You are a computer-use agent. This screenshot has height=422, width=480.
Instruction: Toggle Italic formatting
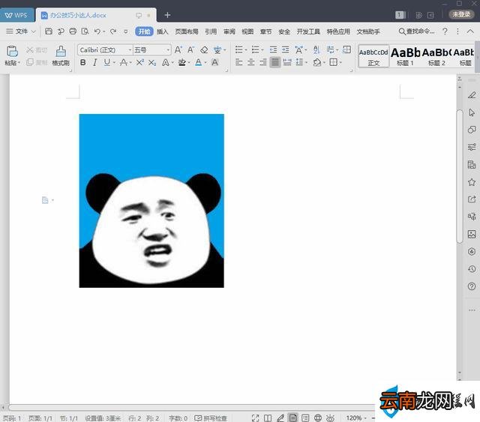(95, 62)
